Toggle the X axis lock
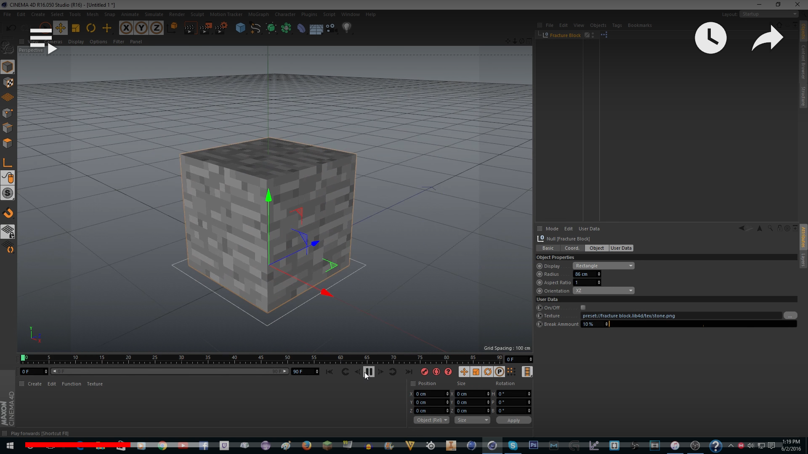Screen dimensions: 808x454 pos(126,28)
